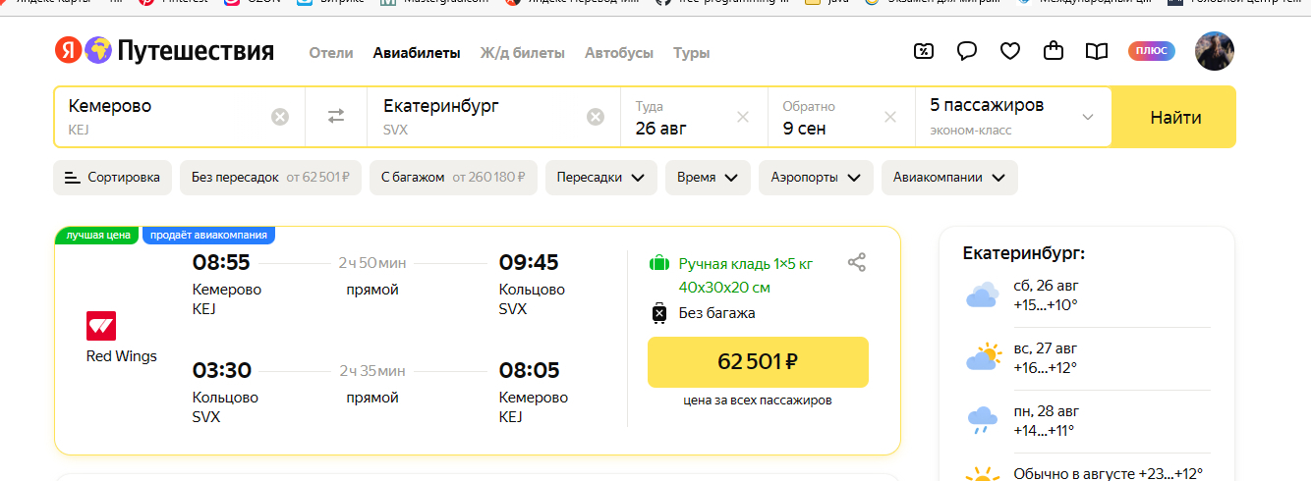Open the 5 пассажиров passenger selector

1012,117
